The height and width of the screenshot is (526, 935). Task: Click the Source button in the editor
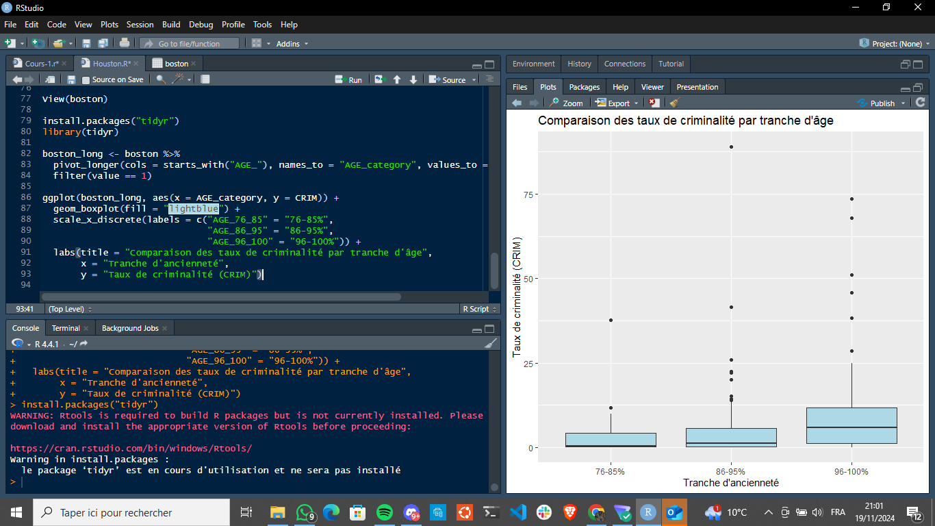click(x=448, y=80)
